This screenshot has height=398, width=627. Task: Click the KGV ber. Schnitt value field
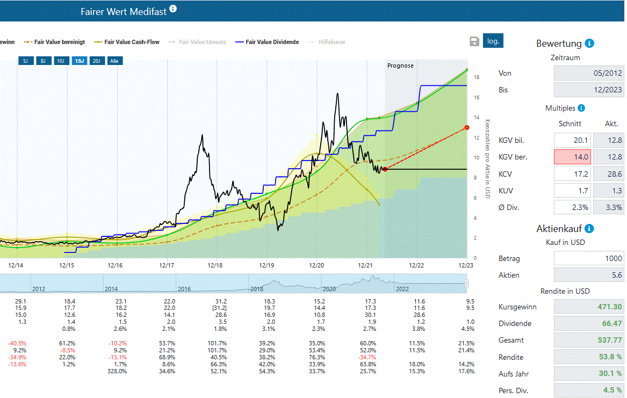573,157
